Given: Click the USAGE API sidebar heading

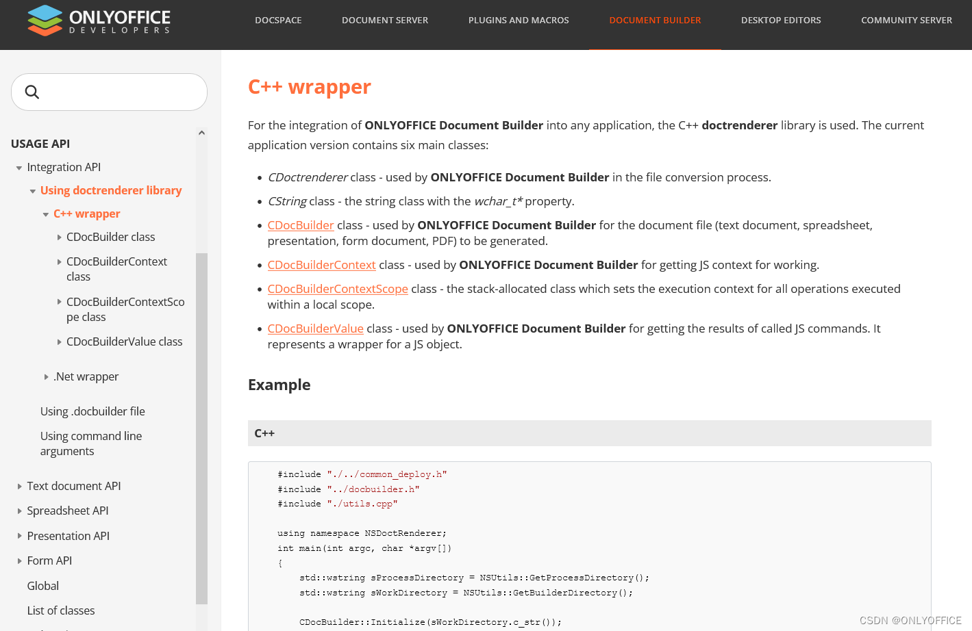Looking at the screenshot, I should (x=40, y=144).
